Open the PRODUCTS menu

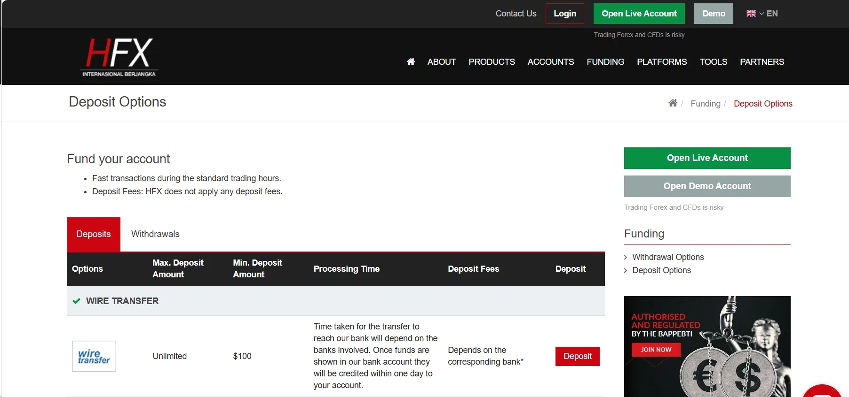coord(492,61)
